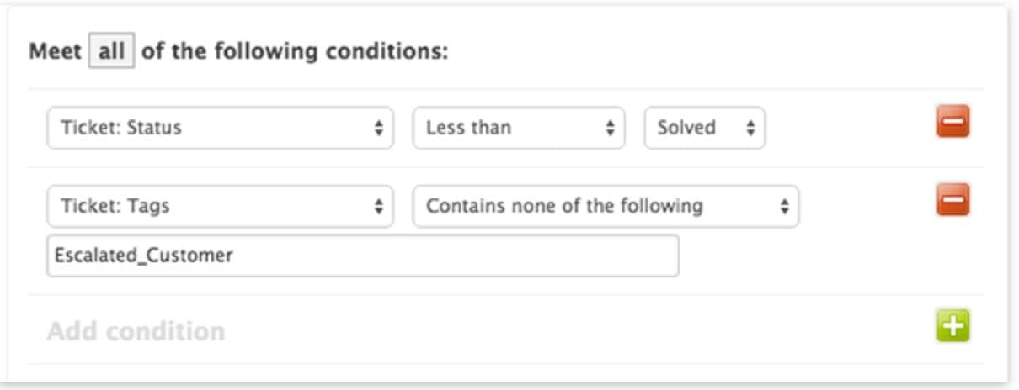
Task: Click 'of the following conditions:' heading text
Action: click(x=295, y=52)
